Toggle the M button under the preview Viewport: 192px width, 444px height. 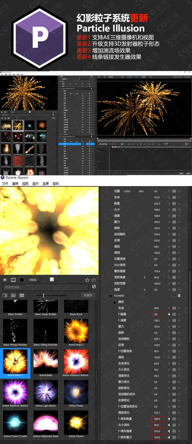(5, 280)
